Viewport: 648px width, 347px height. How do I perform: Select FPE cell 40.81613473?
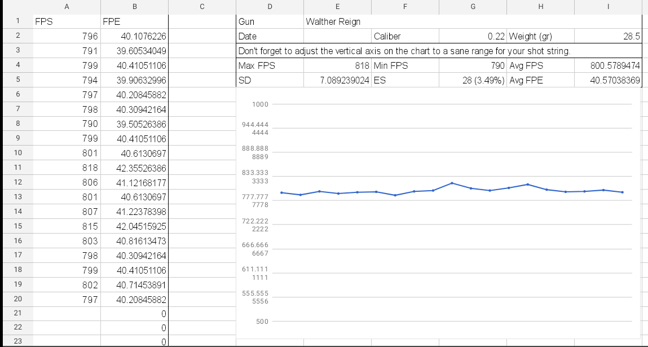(x=134, y=241)
